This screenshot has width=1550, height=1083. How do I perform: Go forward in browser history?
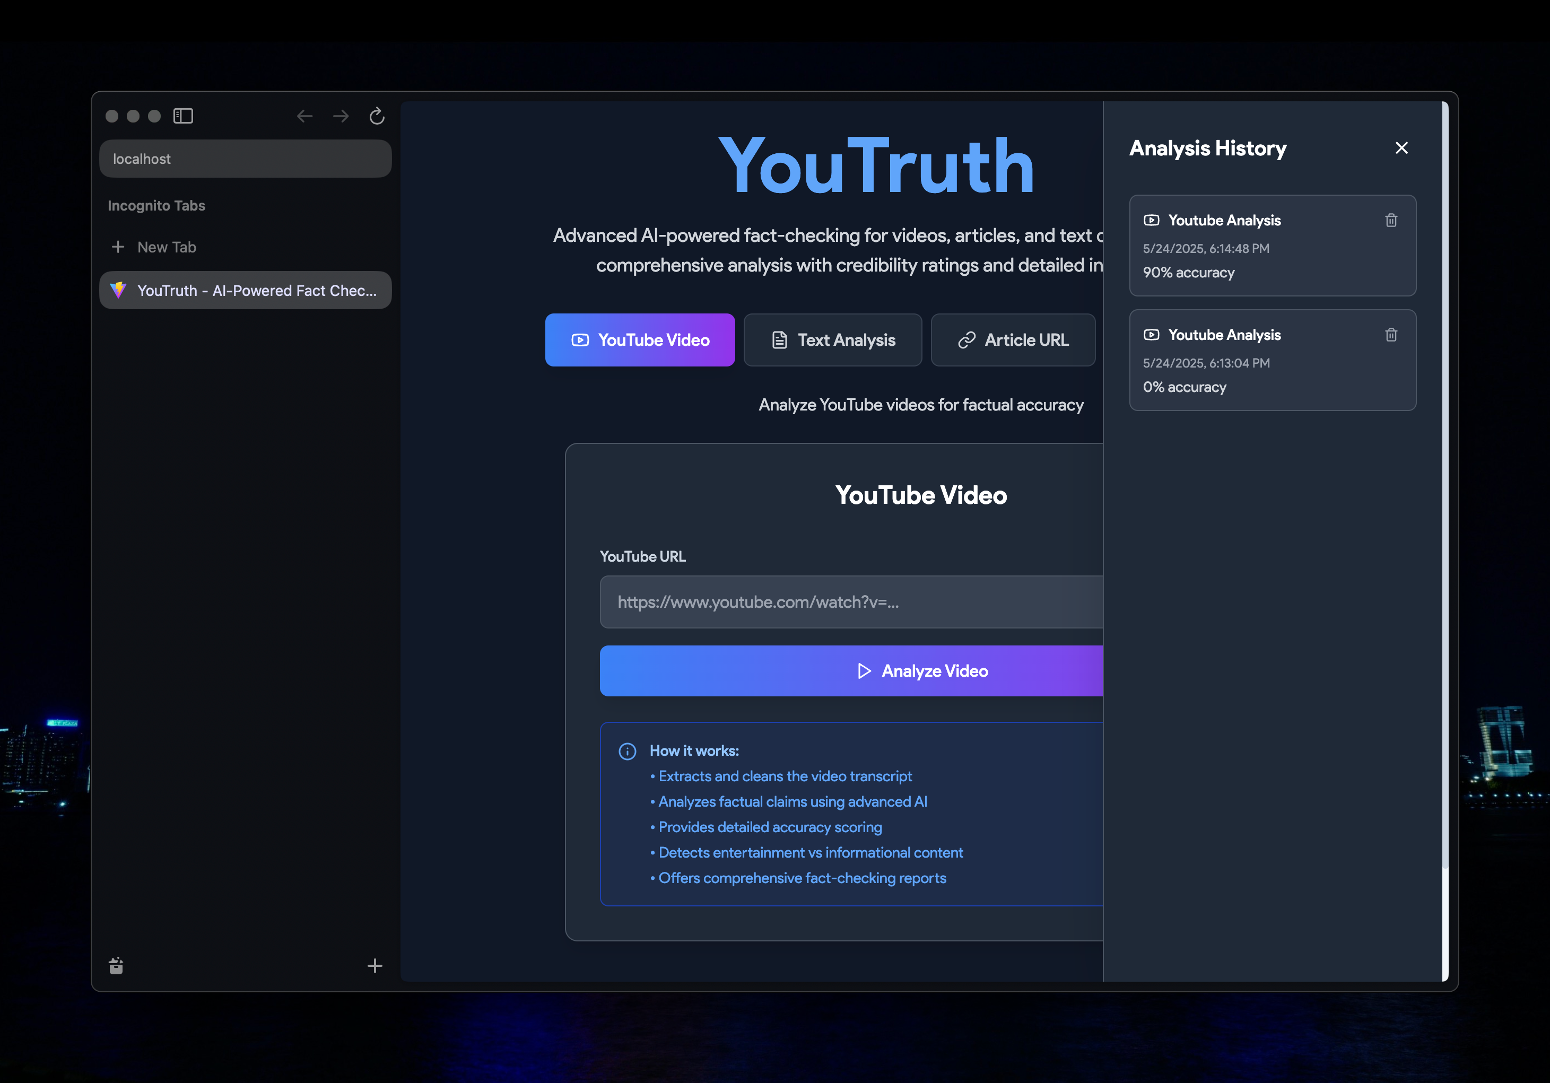(341, 116)
